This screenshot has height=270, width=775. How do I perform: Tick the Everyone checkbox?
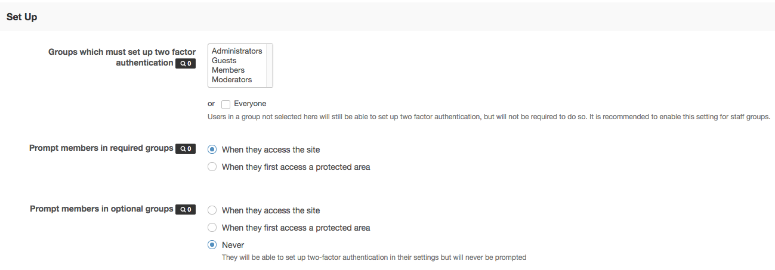pos(226,104)
